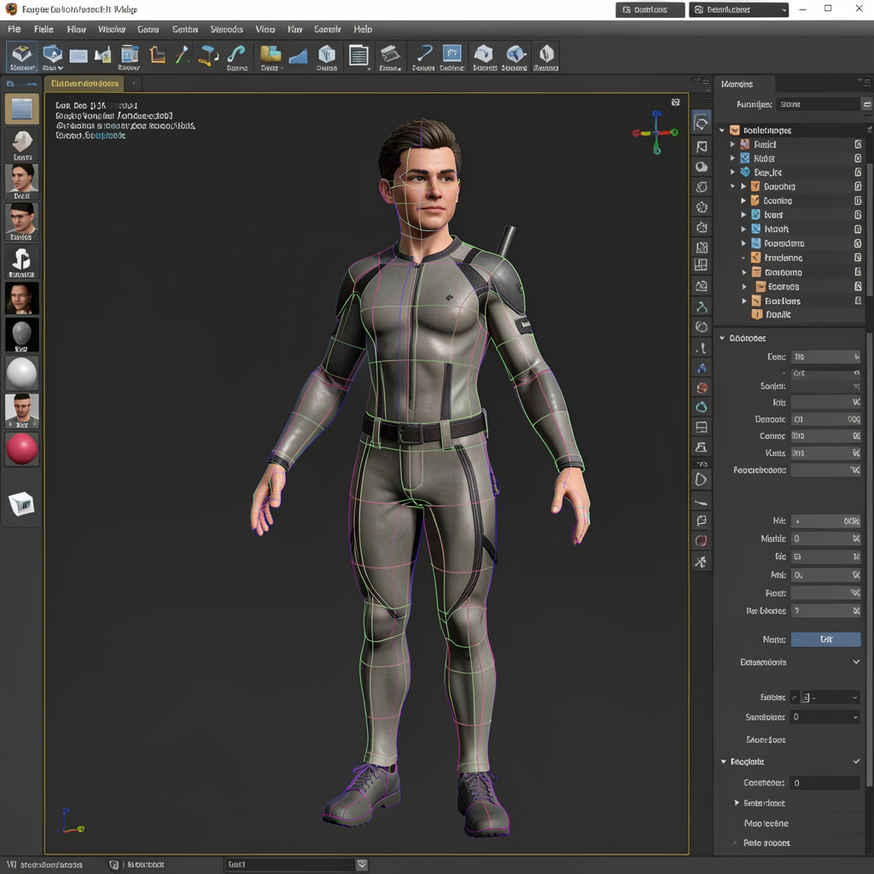
Task: Toggle visibility of the Mesh node in the hierarchy
Action: (858, 229)
